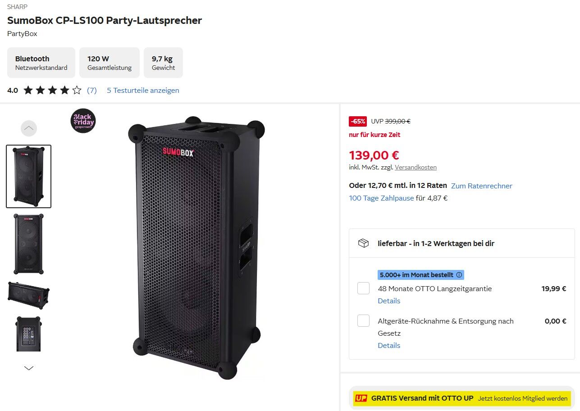This screenshot has width=580, height=411.
Task: Enable 48 Monate OTTO Langzeitgarantie checkbox
Action: point(363,288)
